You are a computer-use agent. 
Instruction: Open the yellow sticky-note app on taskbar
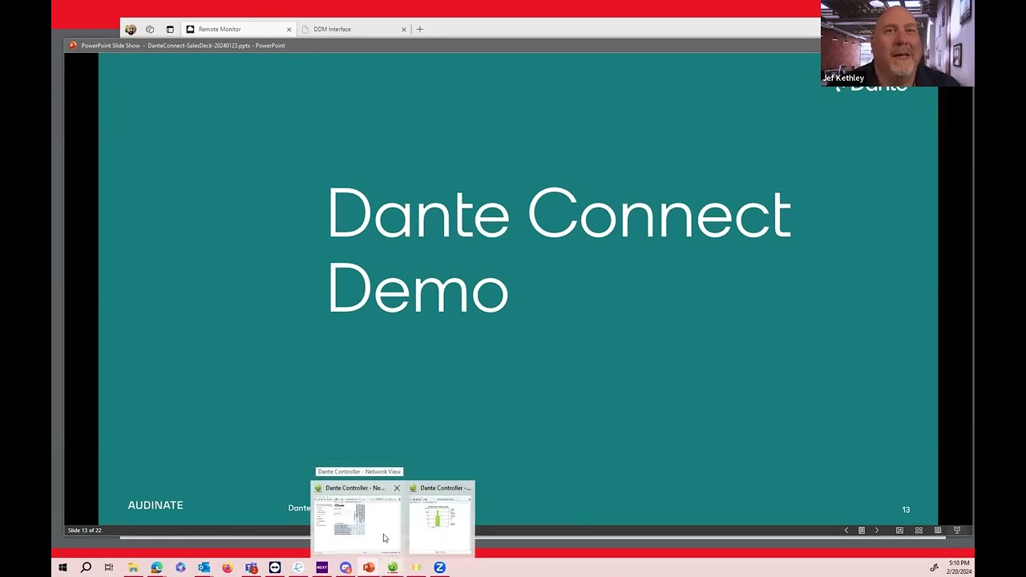tap(416, 567)
